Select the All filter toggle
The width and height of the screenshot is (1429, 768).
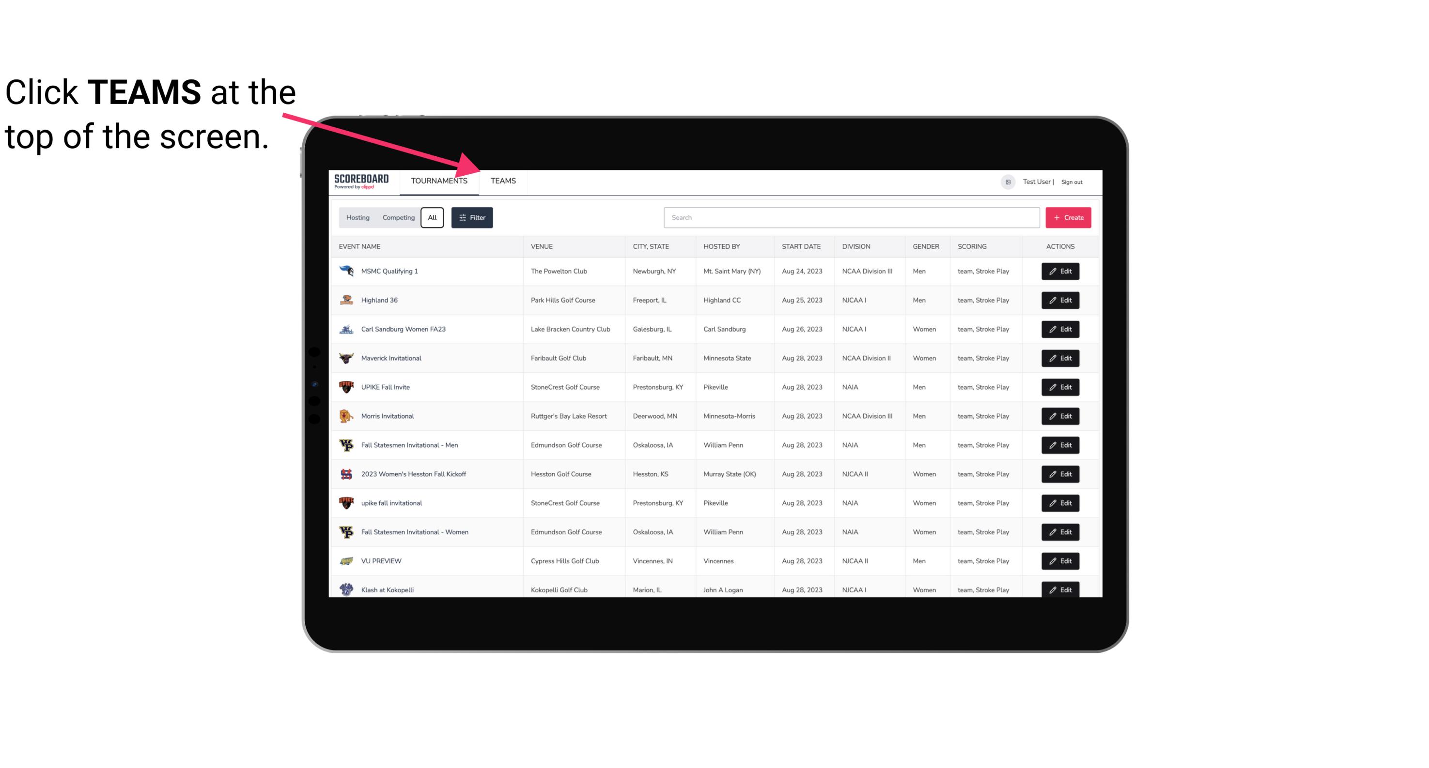pos(432,218)
